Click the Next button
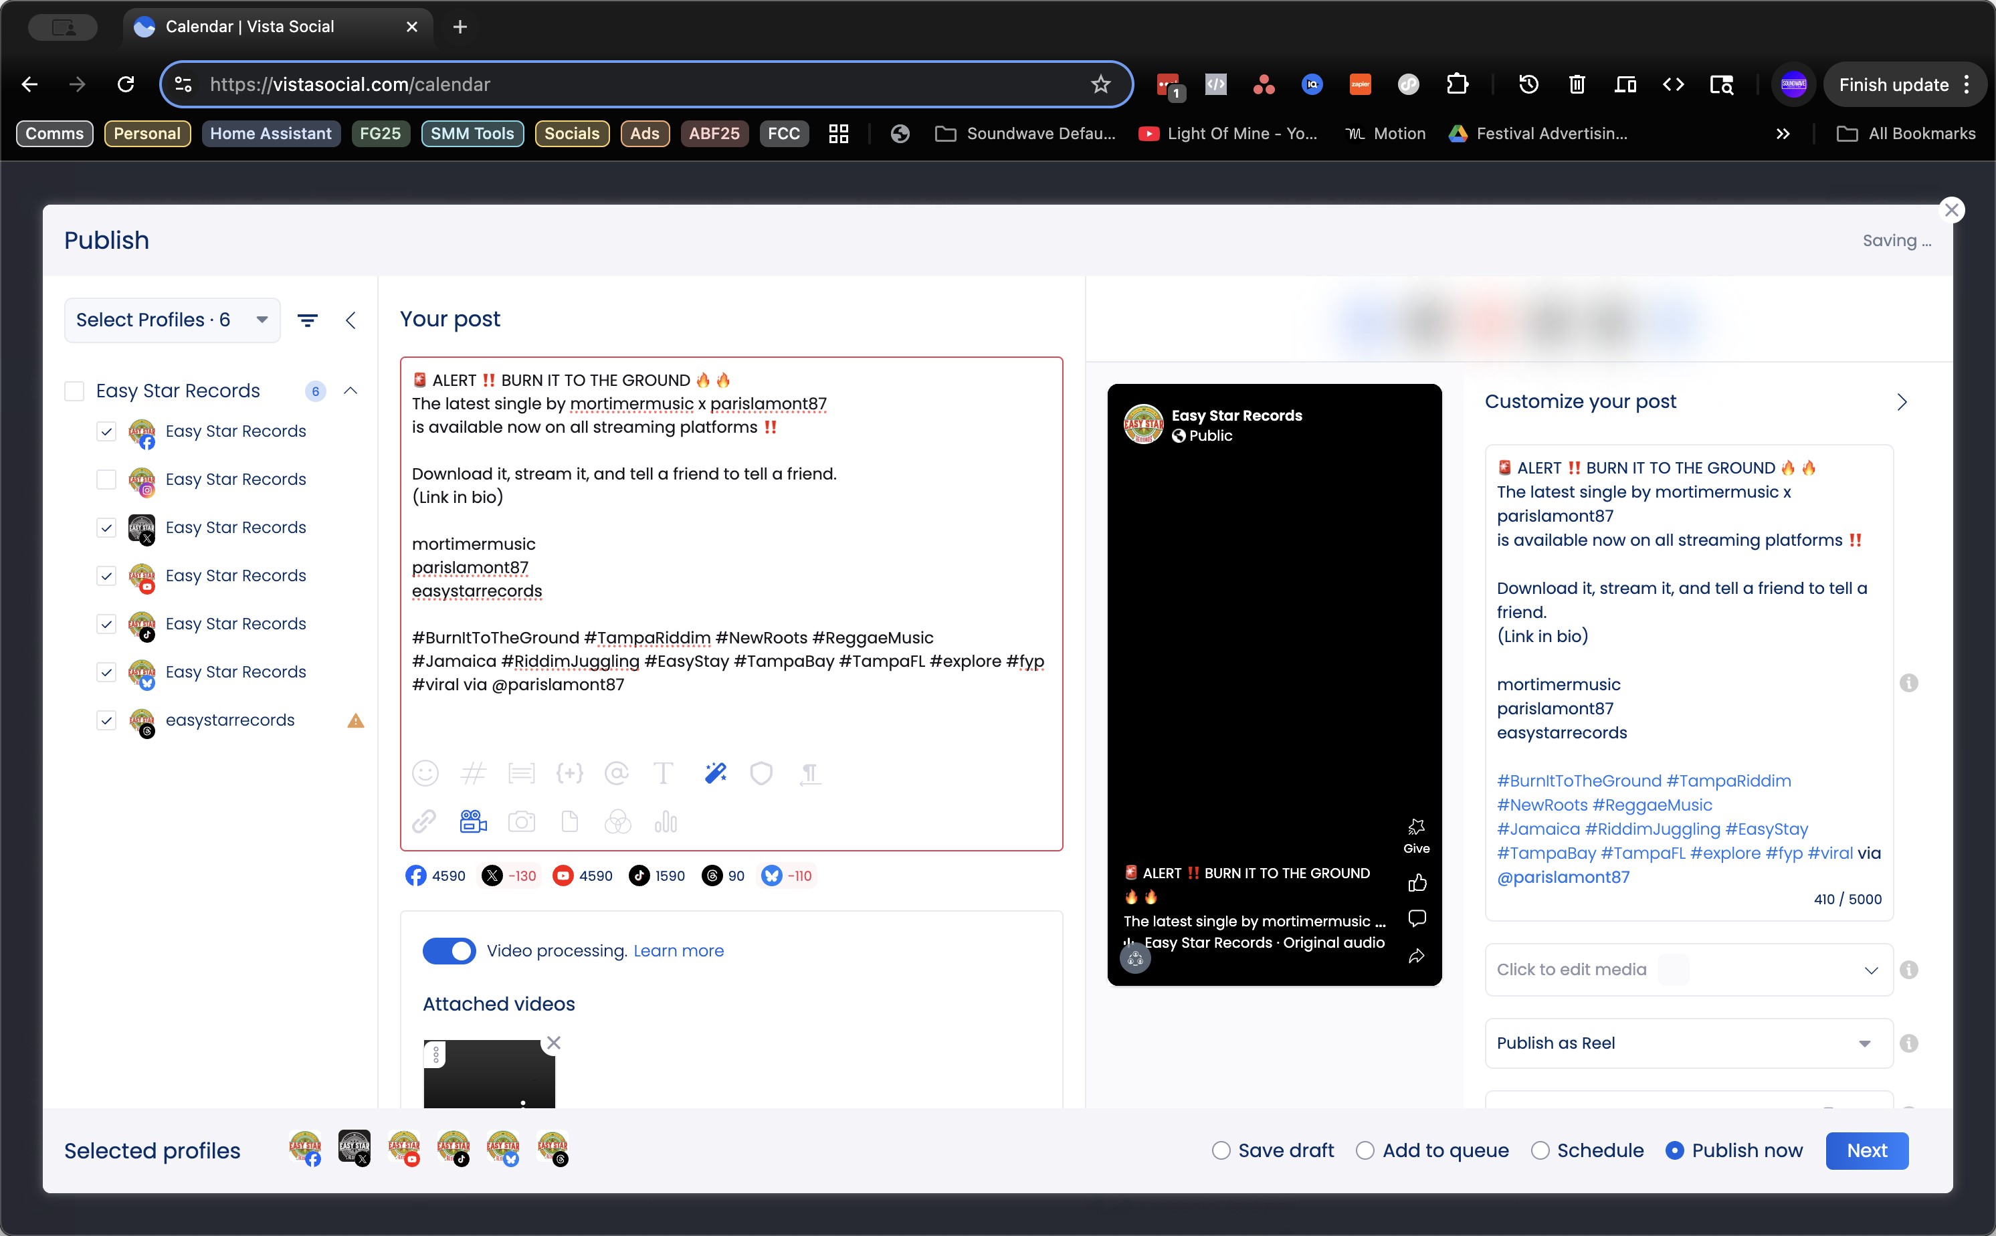 (x=1866, y=1151)
